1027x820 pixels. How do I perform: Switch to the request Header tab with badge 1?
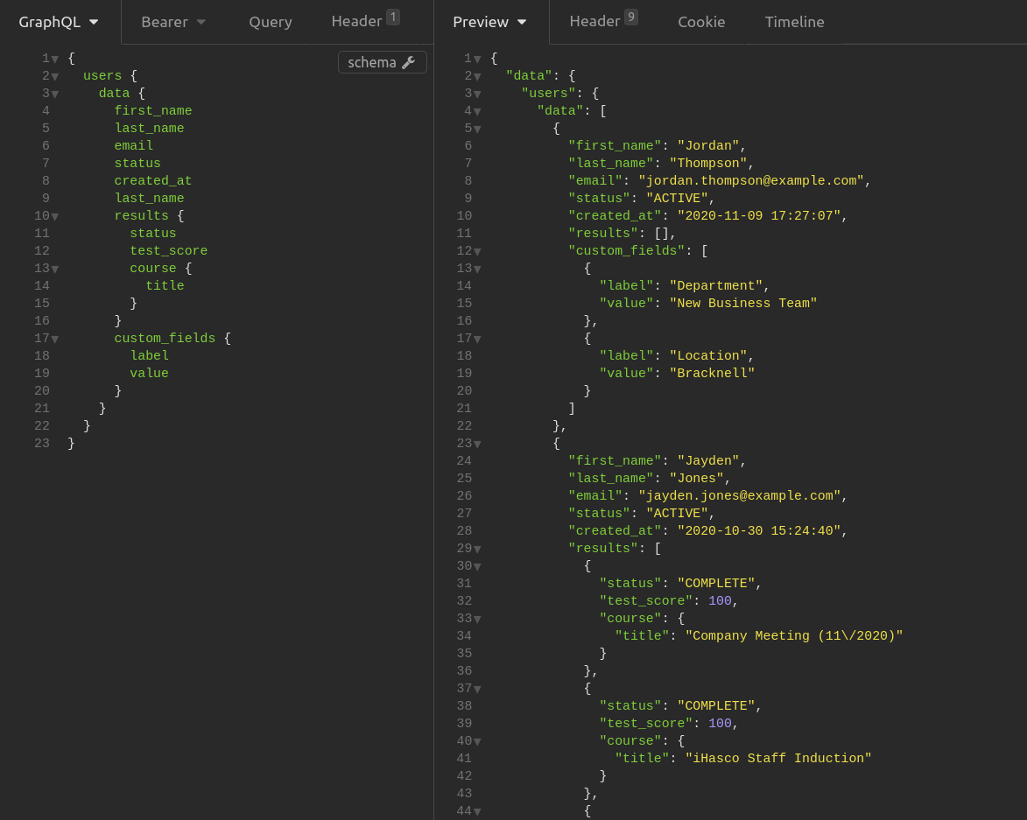365,20
